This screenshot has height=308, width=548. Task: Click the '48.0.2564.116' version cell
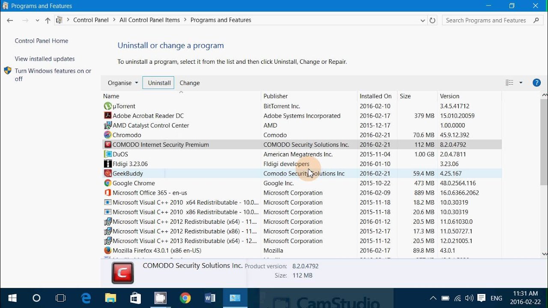click(x=458, y=183)
